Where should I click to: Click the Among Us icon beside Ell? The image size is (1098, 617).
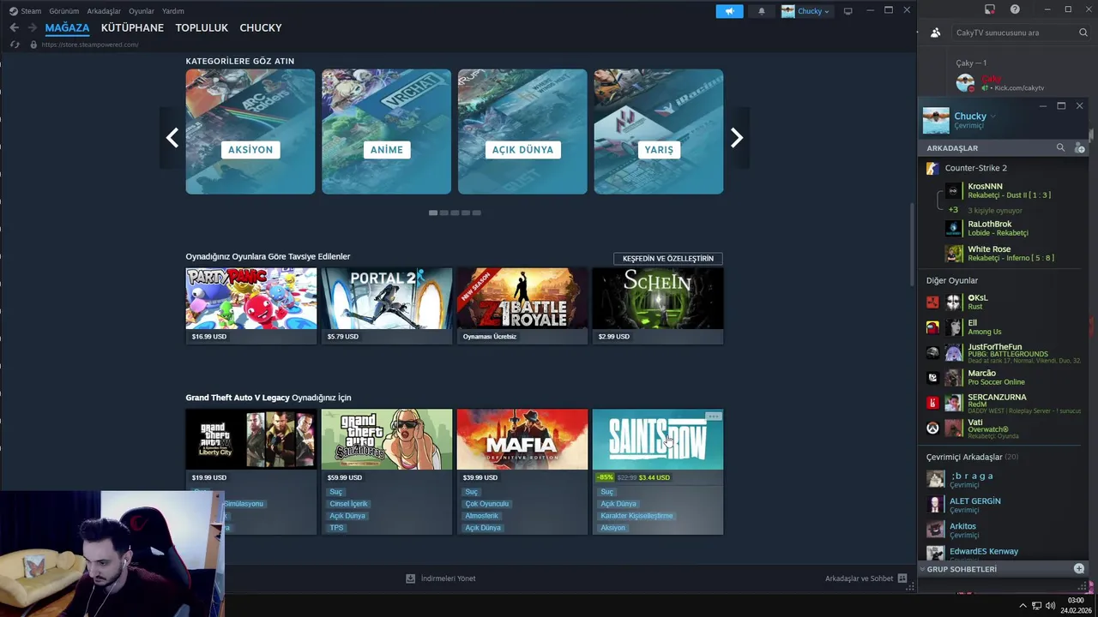(932, 327)
